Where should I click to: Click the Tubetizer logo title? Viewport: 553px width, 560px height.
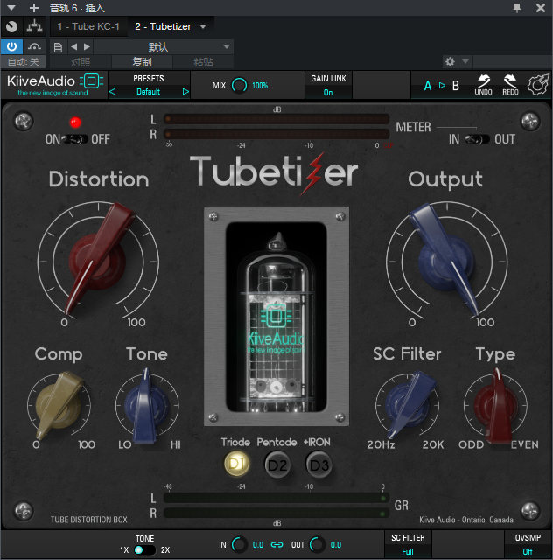(x=274, y=172)
